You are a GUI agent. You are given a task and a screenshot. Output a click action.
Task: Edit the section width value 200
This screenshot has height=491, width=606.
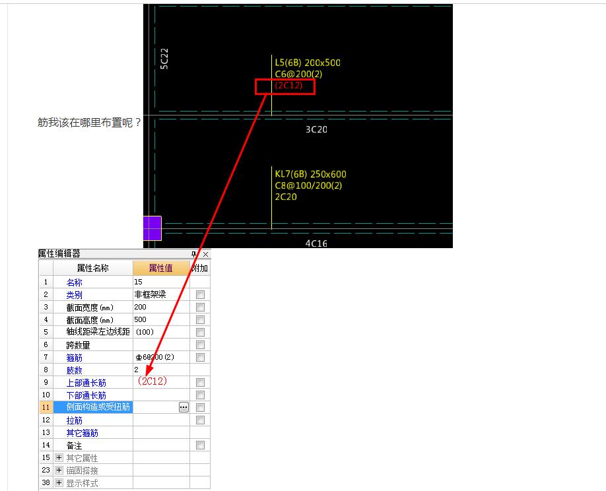pos(161,307)
